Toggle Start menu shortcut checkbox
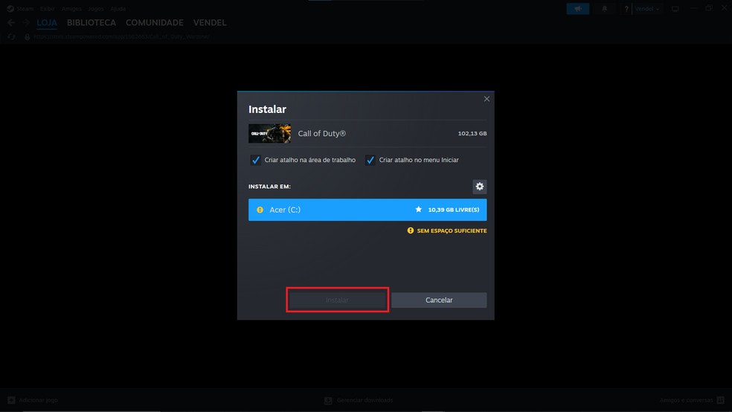 click(x=370, y=160)
